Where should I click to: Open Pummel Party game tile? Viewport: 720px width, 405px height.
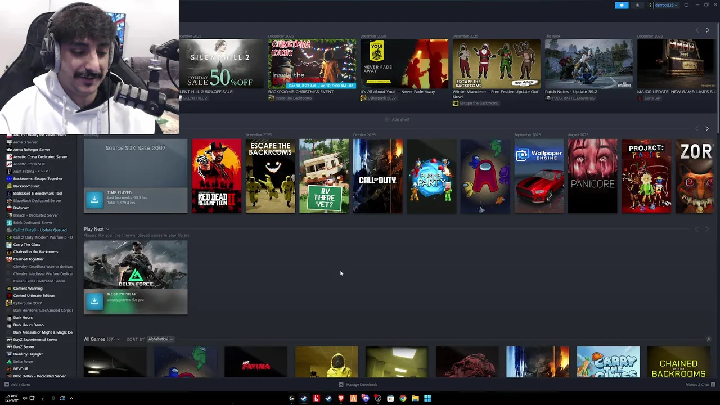431,176
